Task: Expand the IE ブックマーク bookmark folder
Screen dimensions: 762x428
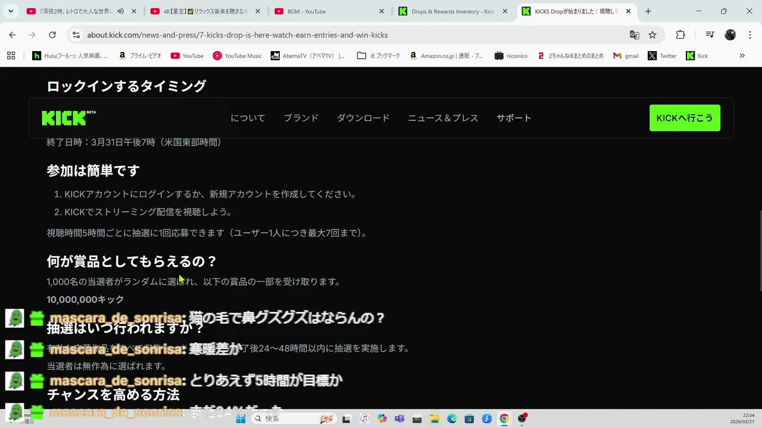Action: 379,56
